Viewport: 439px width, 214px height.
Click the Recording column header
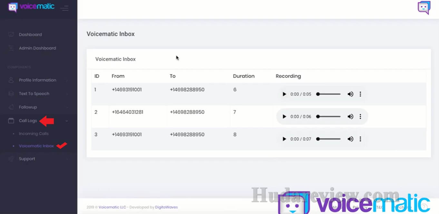click(288, 76)
